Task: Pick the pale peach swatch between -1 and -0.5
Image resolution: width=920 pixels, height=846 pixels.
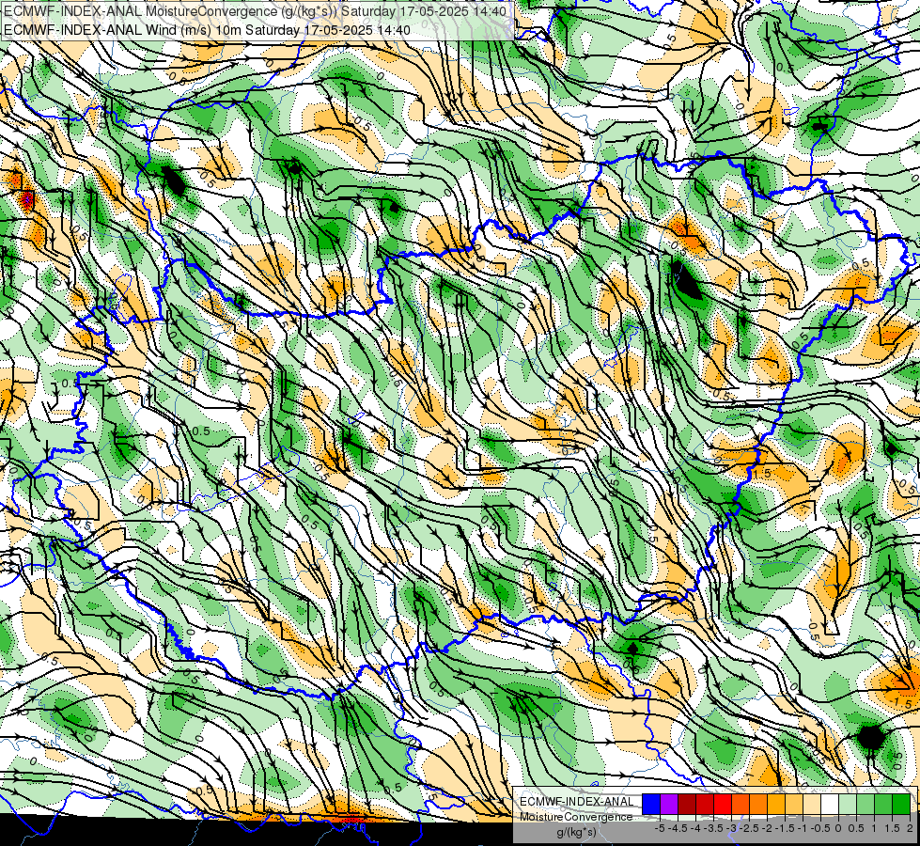Action: (x=811, y=804)
